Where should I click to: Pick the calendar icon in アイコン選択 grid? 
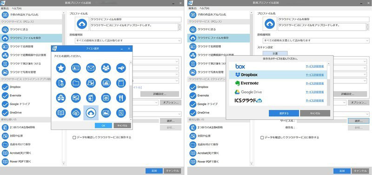[106, 98]
